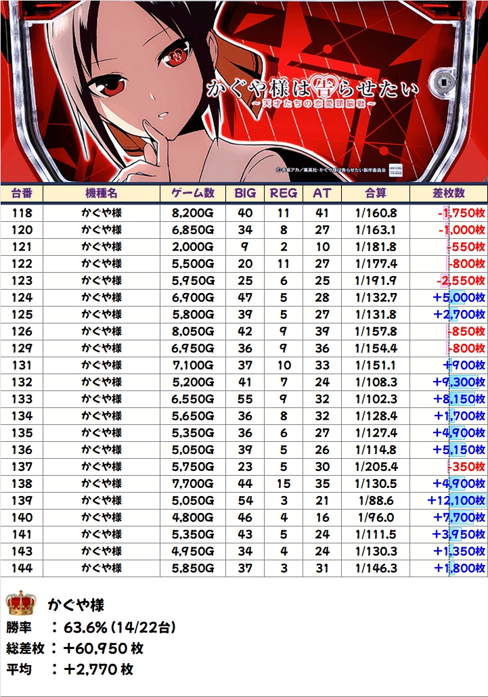Select machine number 144 cell
This screenshot has width=488, height=697.
(22, 568)
